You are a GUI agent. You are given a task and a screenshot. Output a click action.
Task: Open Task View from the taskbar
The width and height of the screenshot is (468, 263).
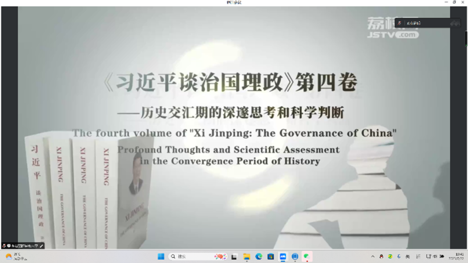pyautogui.click(x=234, y=257)
